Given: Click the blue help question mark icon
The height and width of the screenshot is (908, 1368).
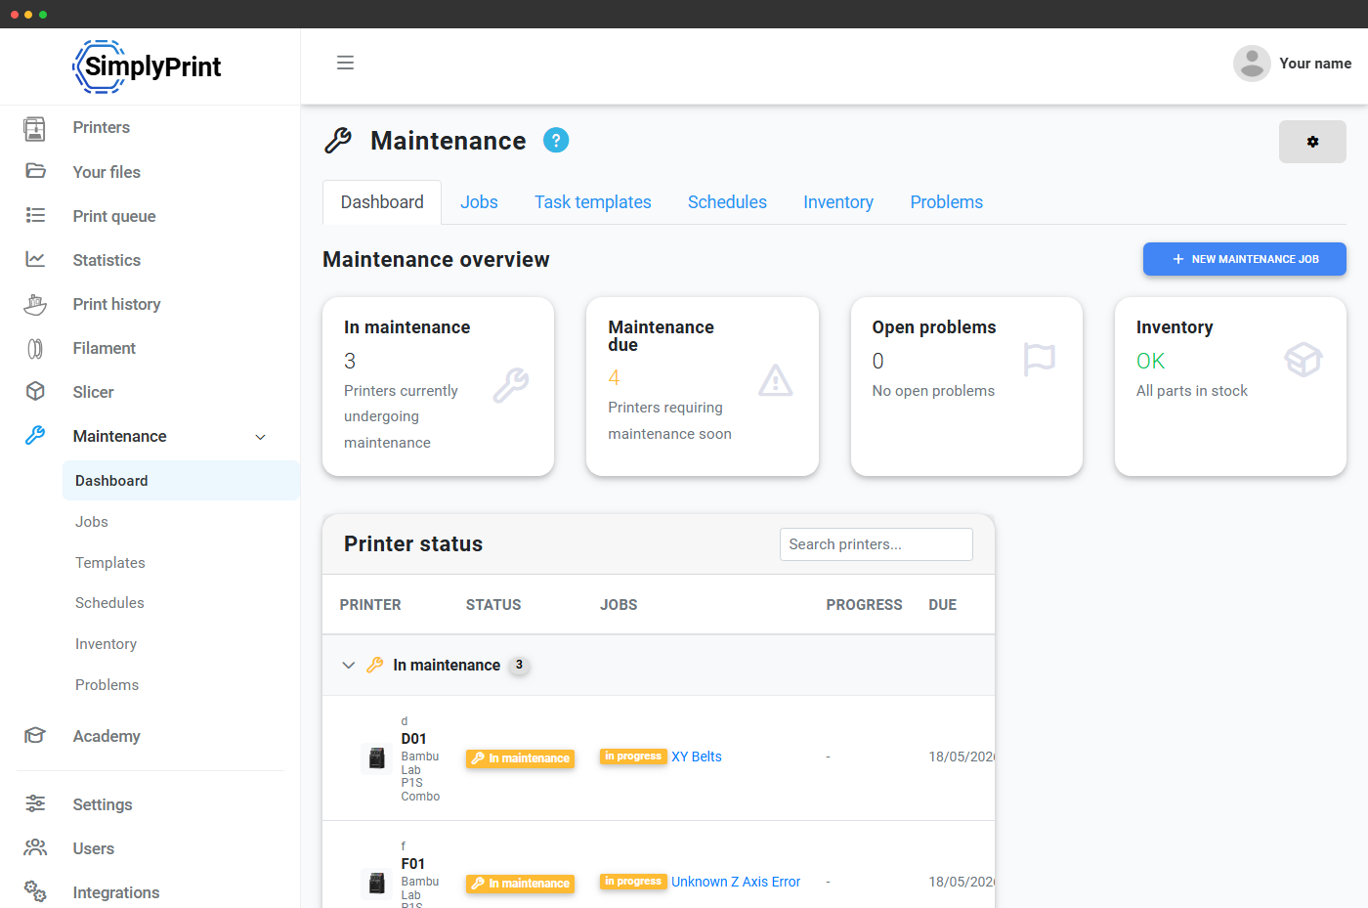Looking at the screenshot, I should point(556,141).
